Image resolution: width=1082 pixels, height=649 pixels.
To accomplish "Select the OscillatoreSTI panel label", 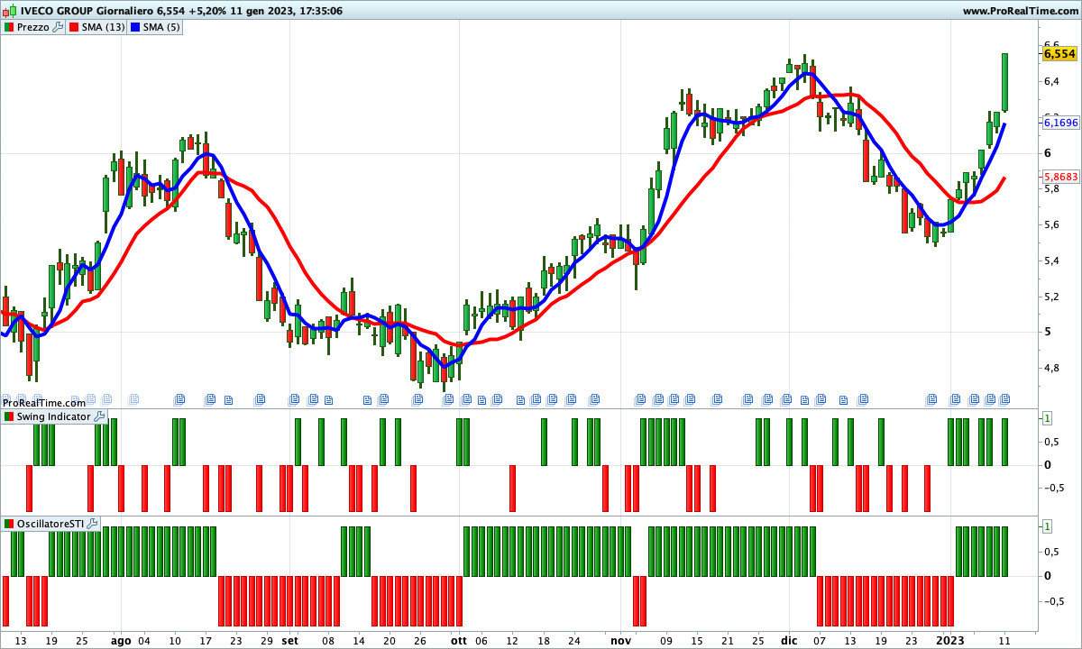I will point(50,524).
